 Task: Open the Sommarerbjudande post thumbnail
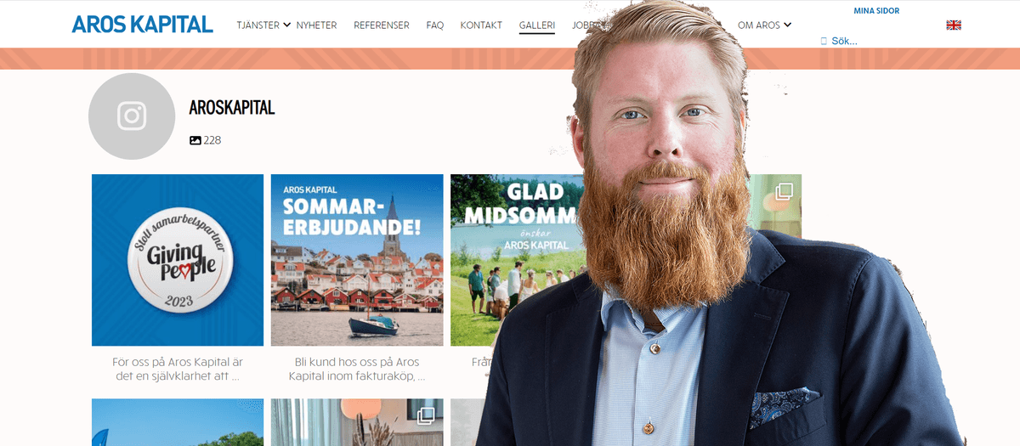357,260
